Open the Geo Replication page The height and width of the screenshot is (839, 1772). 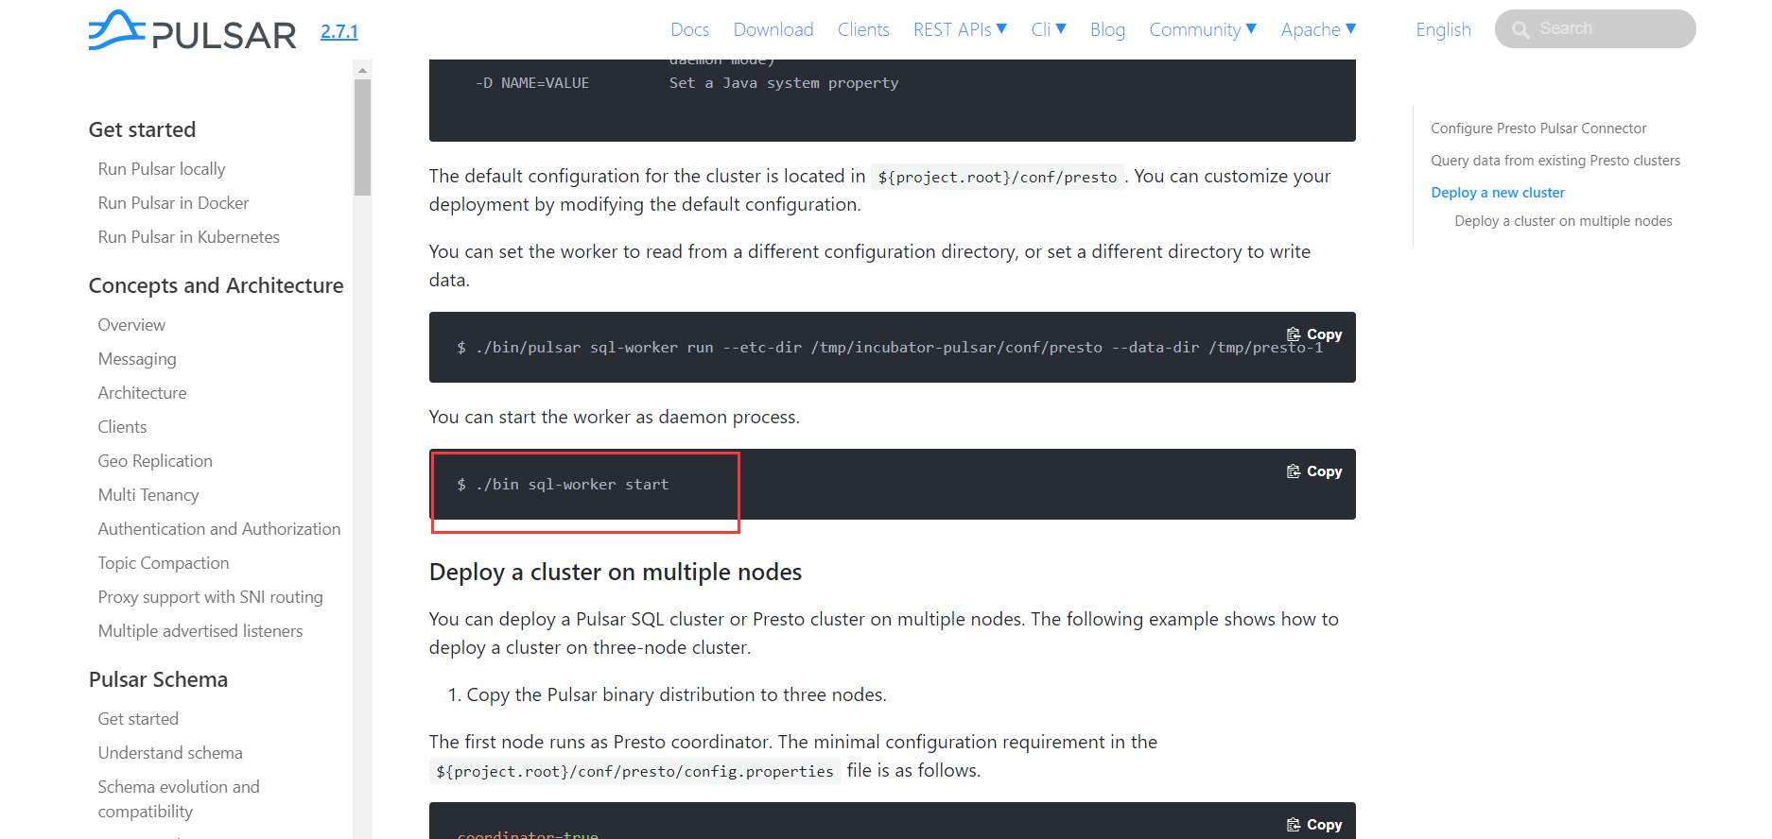point(155,461)
